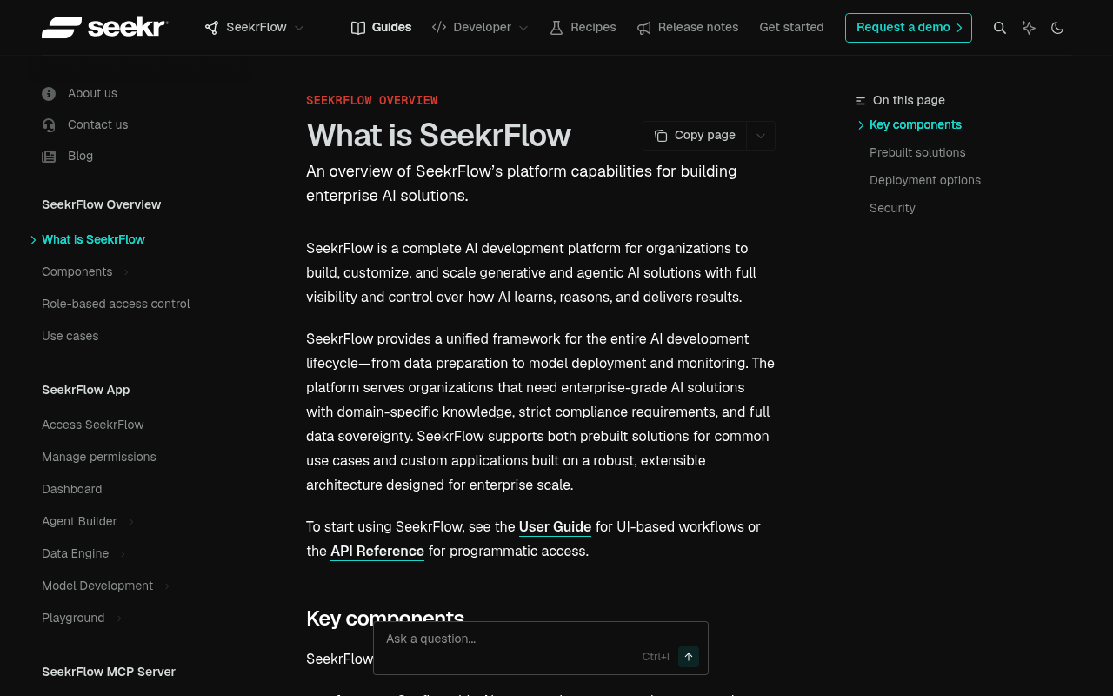The image size is (1113, 696).
Task: Click the About us info icon
Action: [x=49, y=94]
